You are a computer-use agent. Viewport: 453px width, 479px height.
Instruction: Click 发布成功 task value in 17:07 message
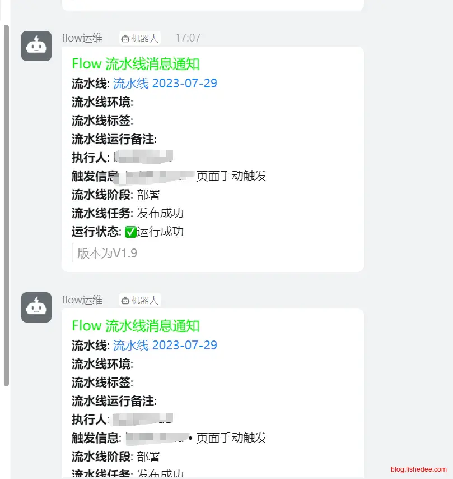pyautogui.click(x=160, y=213)
